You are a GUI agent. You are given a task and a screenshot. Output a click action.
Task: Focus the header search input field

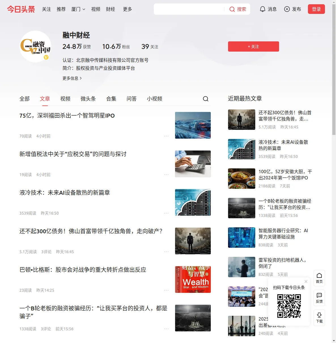(189, 9)
